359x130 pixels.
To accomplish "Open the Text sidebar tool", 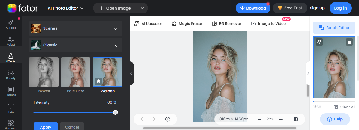I will (11, 108).
